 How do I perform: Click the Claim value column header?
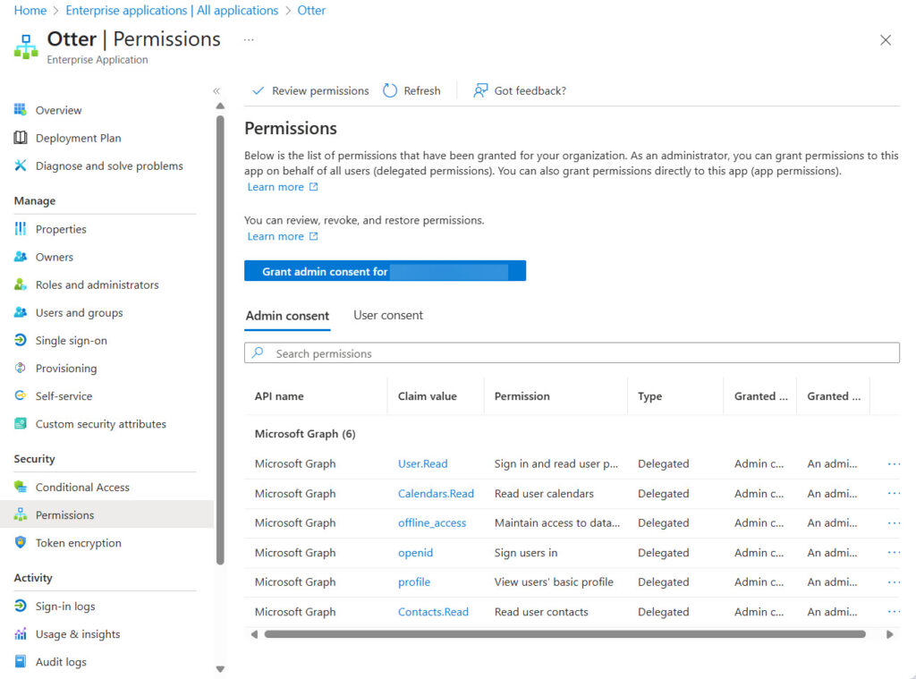(428, 396)
